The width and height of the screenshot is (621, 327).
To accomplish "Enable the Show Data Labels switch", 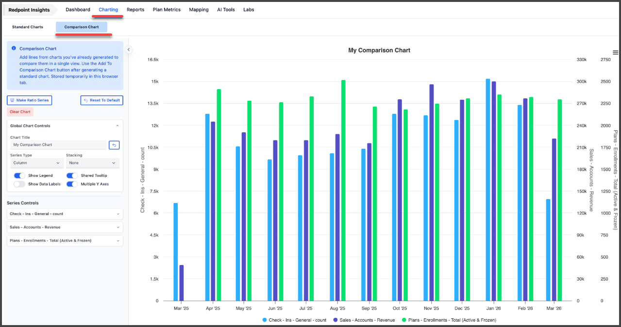I will pos(19,184).
